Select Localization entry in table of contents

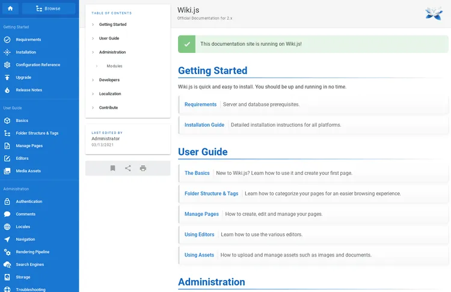110,94
